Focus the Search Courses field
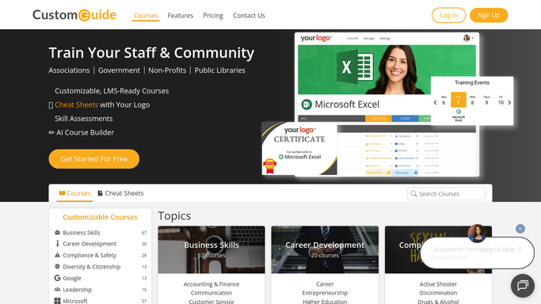541x304 pixels. pos(446,194)
